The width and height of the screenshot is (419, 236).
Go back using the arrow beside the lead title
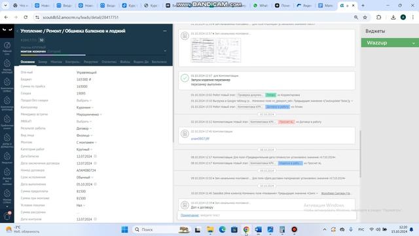tap(18, 31)
